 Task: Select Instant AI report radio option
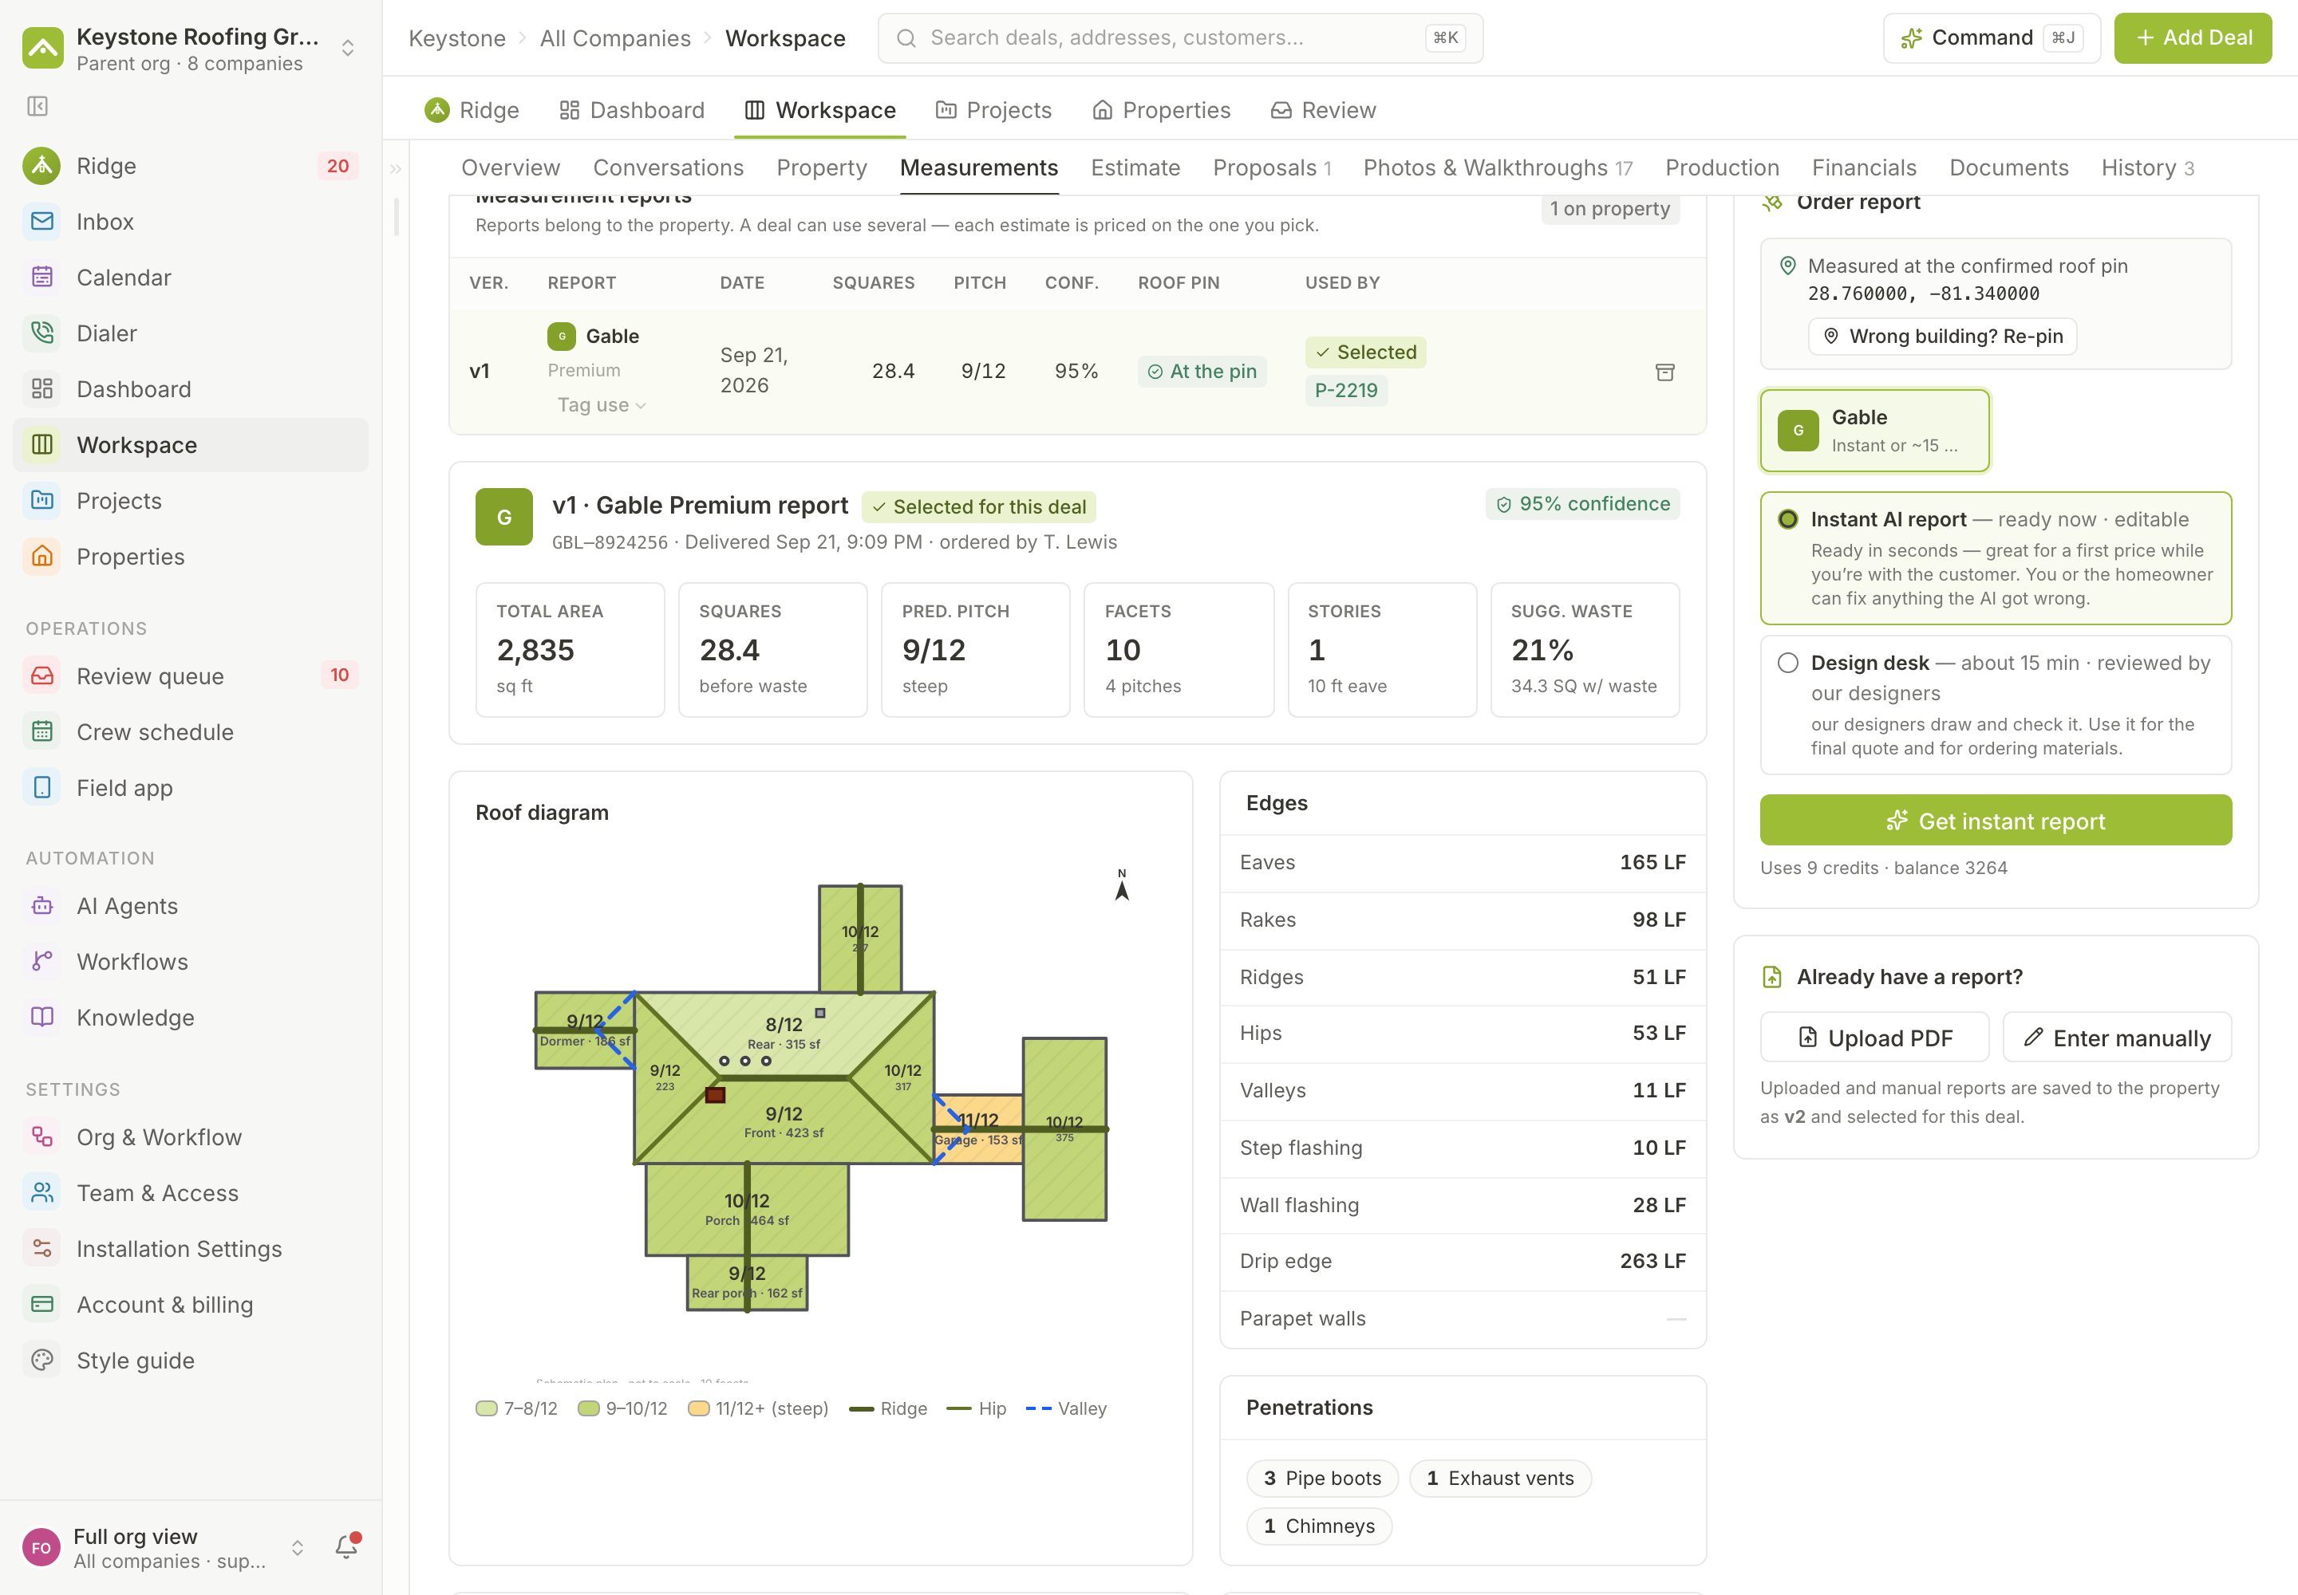(1788, 520)
